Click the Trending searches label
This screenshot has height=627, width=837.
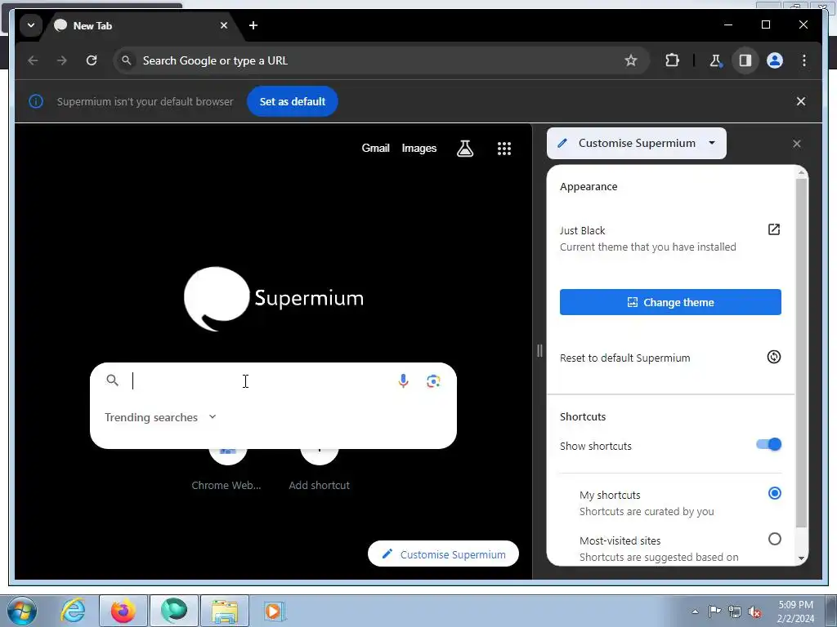(x=151, y=417)
